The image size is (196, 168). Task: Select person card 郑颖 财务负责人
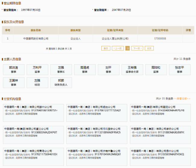[61, 83]
